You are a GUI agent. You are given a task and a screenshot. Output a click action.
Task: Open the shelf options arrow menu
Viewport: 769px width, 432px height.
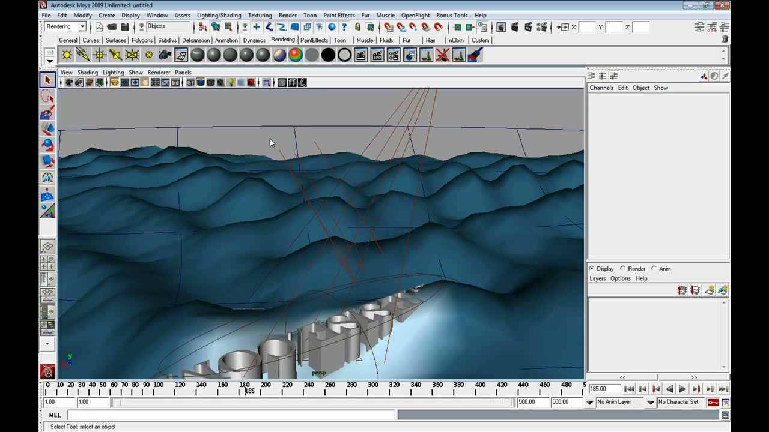coord(50,61)
